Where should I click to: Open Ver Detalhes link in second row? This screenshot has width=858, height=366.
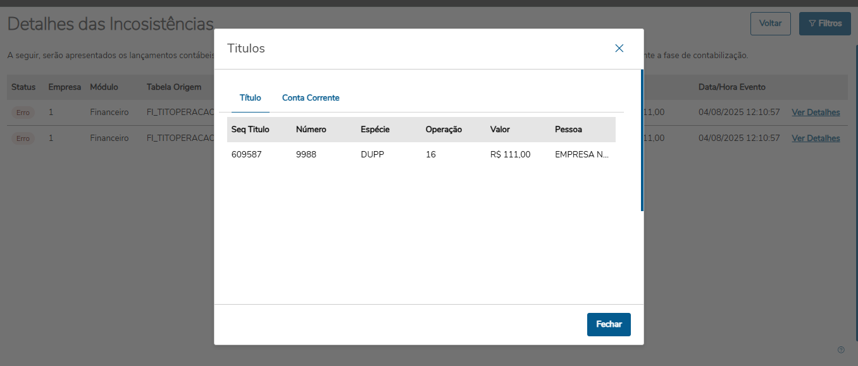(x=816, y=138)
